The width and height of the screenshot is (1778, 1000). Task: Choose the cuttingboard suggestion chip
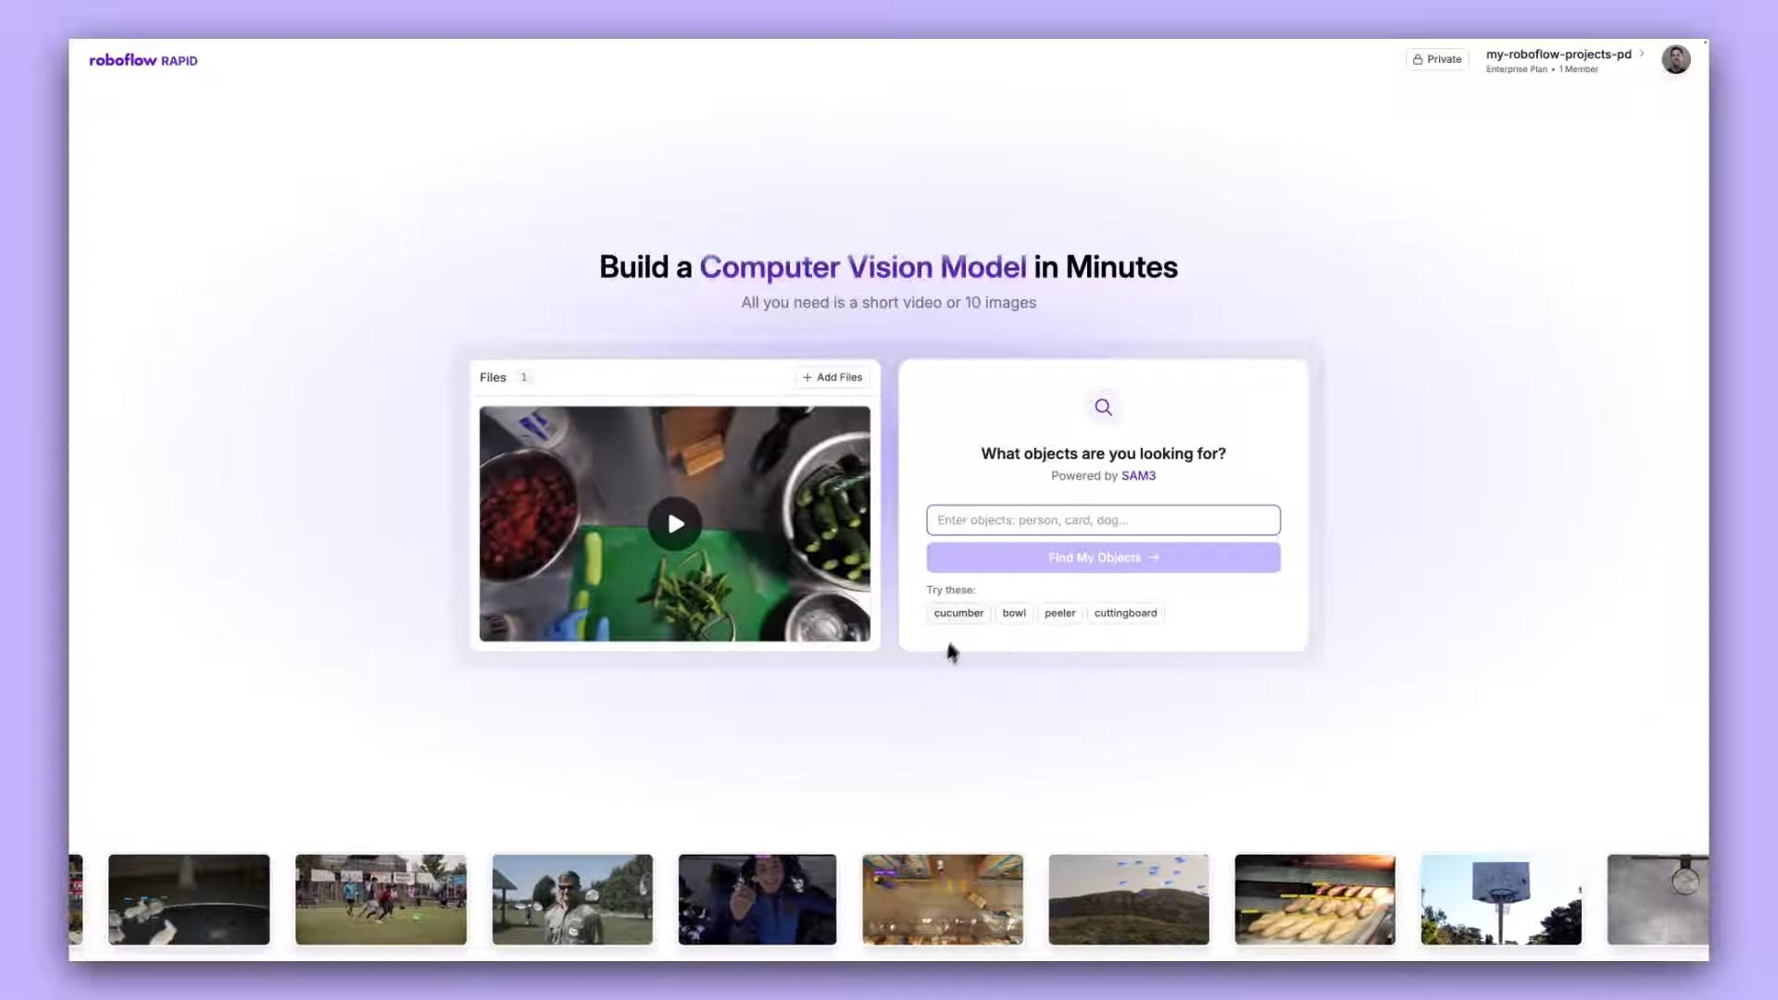1125,613
